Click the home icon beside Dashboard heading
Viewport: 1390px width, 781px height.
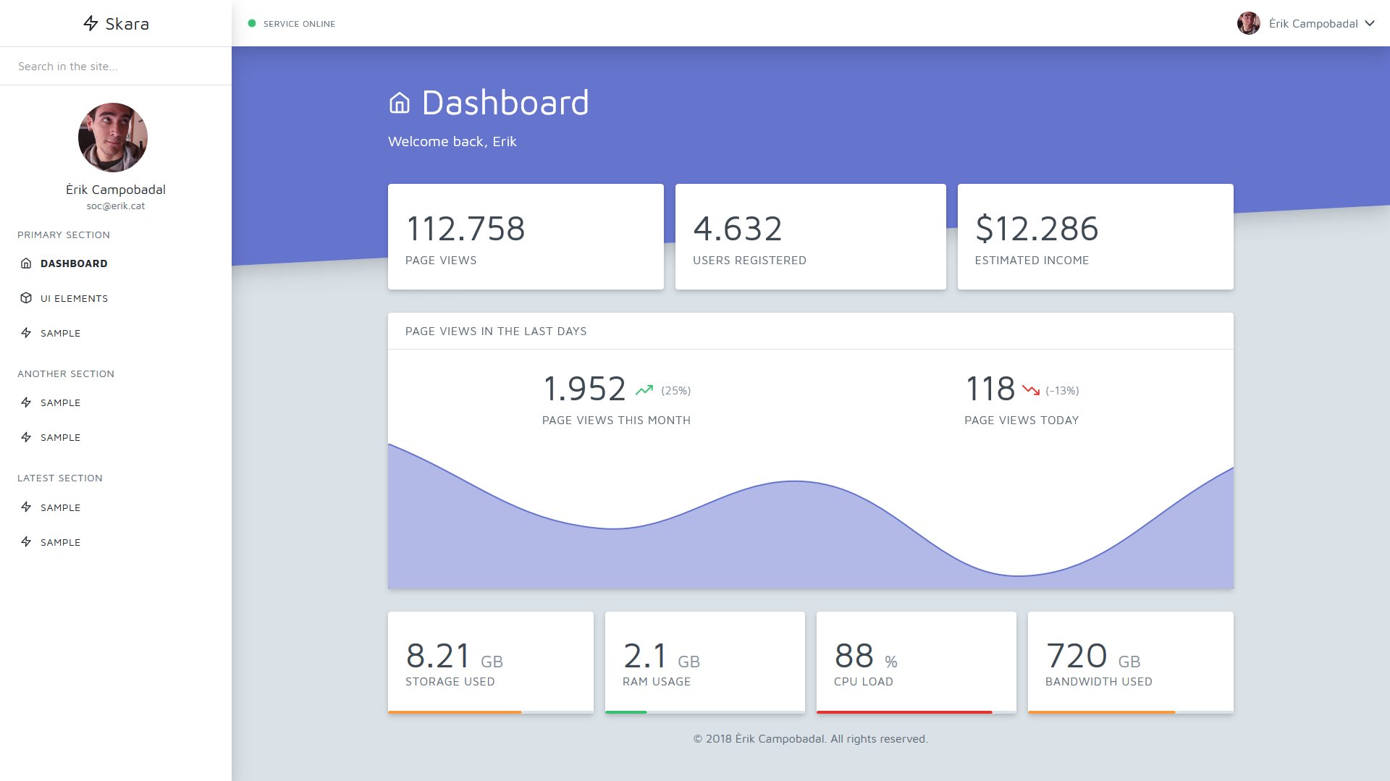[x=400, y=103]
